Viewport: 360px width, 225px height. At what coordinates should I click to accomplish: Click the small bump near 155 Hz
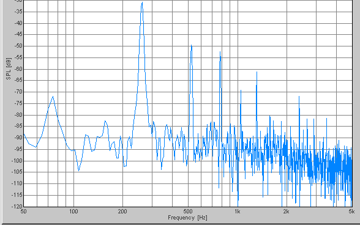105,122
